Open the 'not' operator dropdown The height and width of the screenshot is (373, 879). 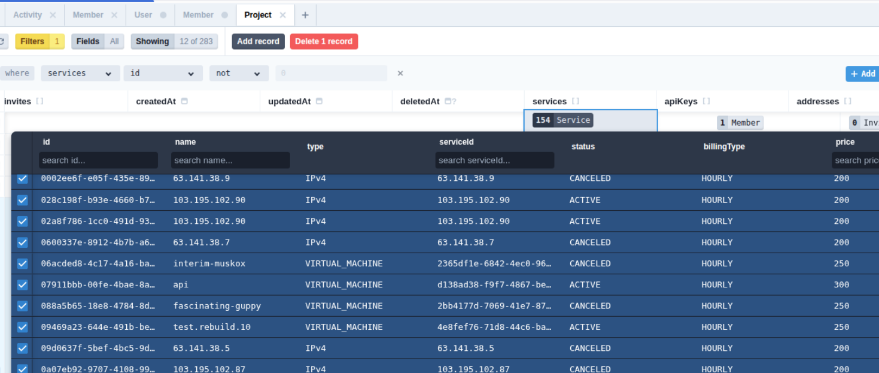[x=238, y=73]
